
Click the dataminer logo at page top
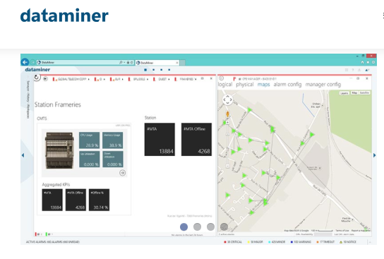pyautogui.click(x=64, y=16)
